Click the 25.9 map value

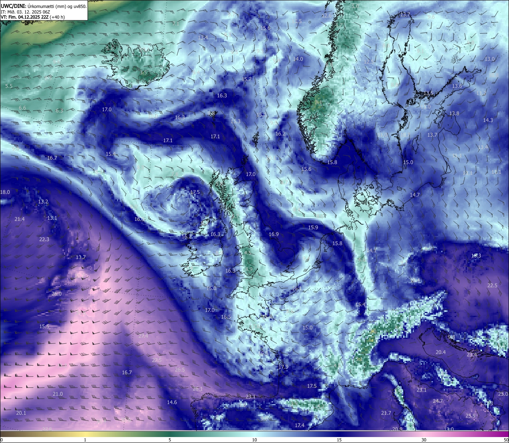tap(470, 416)
